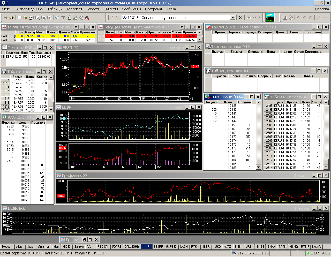Click the zoom out minus circle icon
Viewport: 331px width, 257px height.
point(311,18)
